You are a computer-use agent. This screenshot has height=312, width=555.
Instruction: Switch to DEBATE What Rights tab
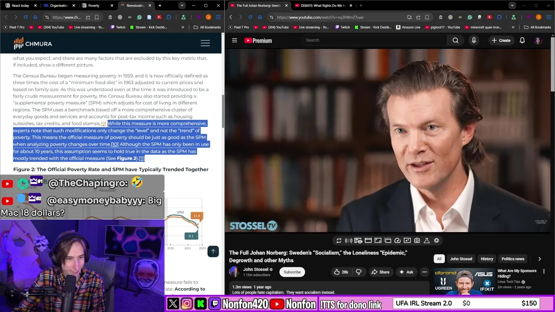(323, 6)
